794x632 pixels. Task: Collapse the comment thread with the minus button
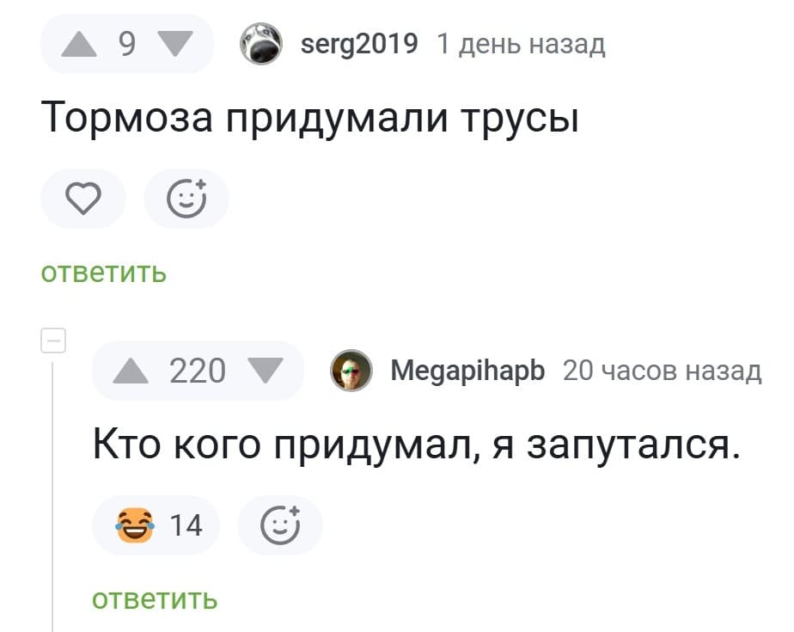55,341
